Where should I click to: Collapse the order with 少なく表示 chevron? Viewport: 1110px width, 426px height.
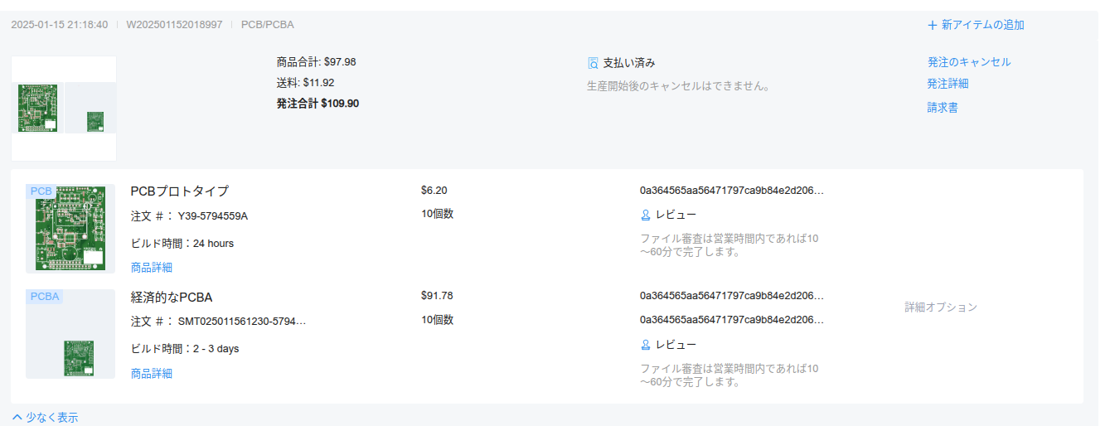17,418
